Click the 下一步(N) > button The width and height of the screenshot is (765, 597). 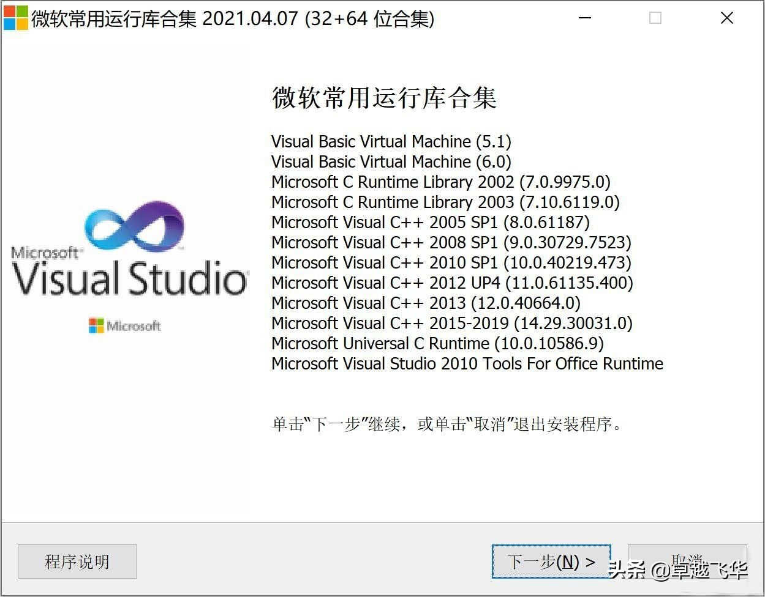(551, 562)
